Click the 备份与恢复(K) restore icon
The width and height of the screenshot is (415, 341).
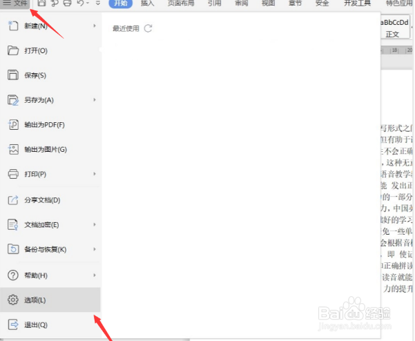[13, 249]
